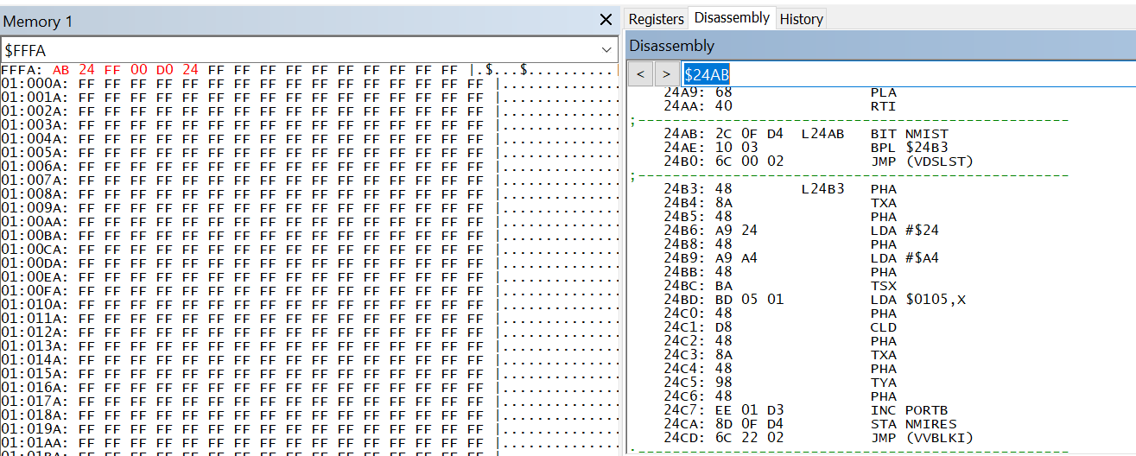Viewport: 1136px width, 456px height.
Task: Click the L24B3 label in the disassembly
Action: (822, 189)
